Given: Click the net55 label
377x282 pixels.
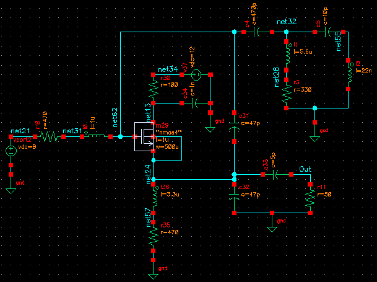Looking at the screenshot, I should pos(338,41).
